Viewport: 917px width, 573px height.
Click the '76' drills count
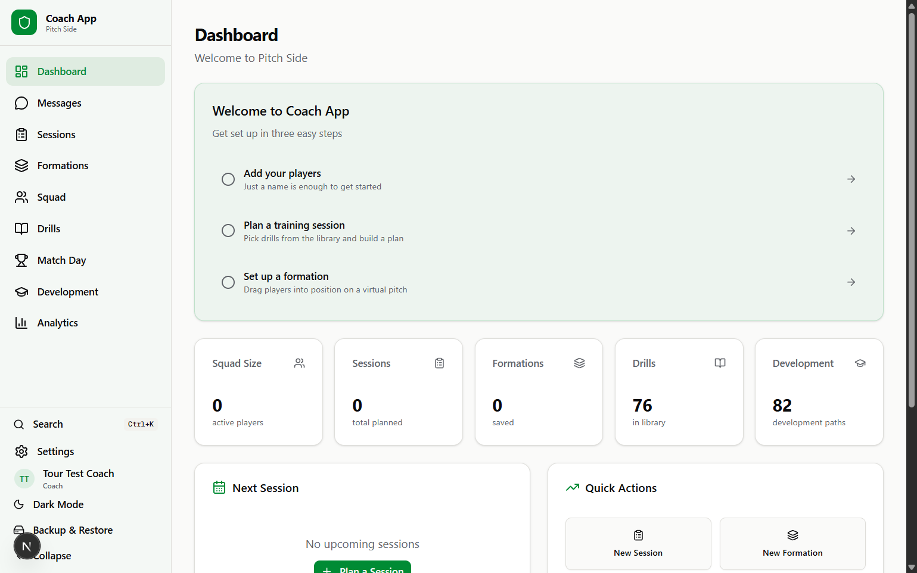pyautogui.click(x=642, y=406)
